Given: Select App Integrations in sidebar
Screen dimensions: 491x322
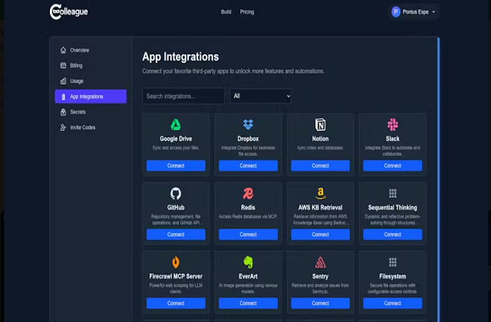Looking at the screenshot, I should pos(91,97).
